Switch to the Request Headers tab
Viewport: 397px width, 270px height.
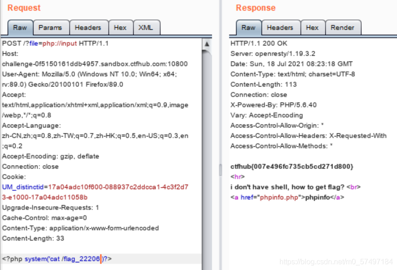point(89,27)
